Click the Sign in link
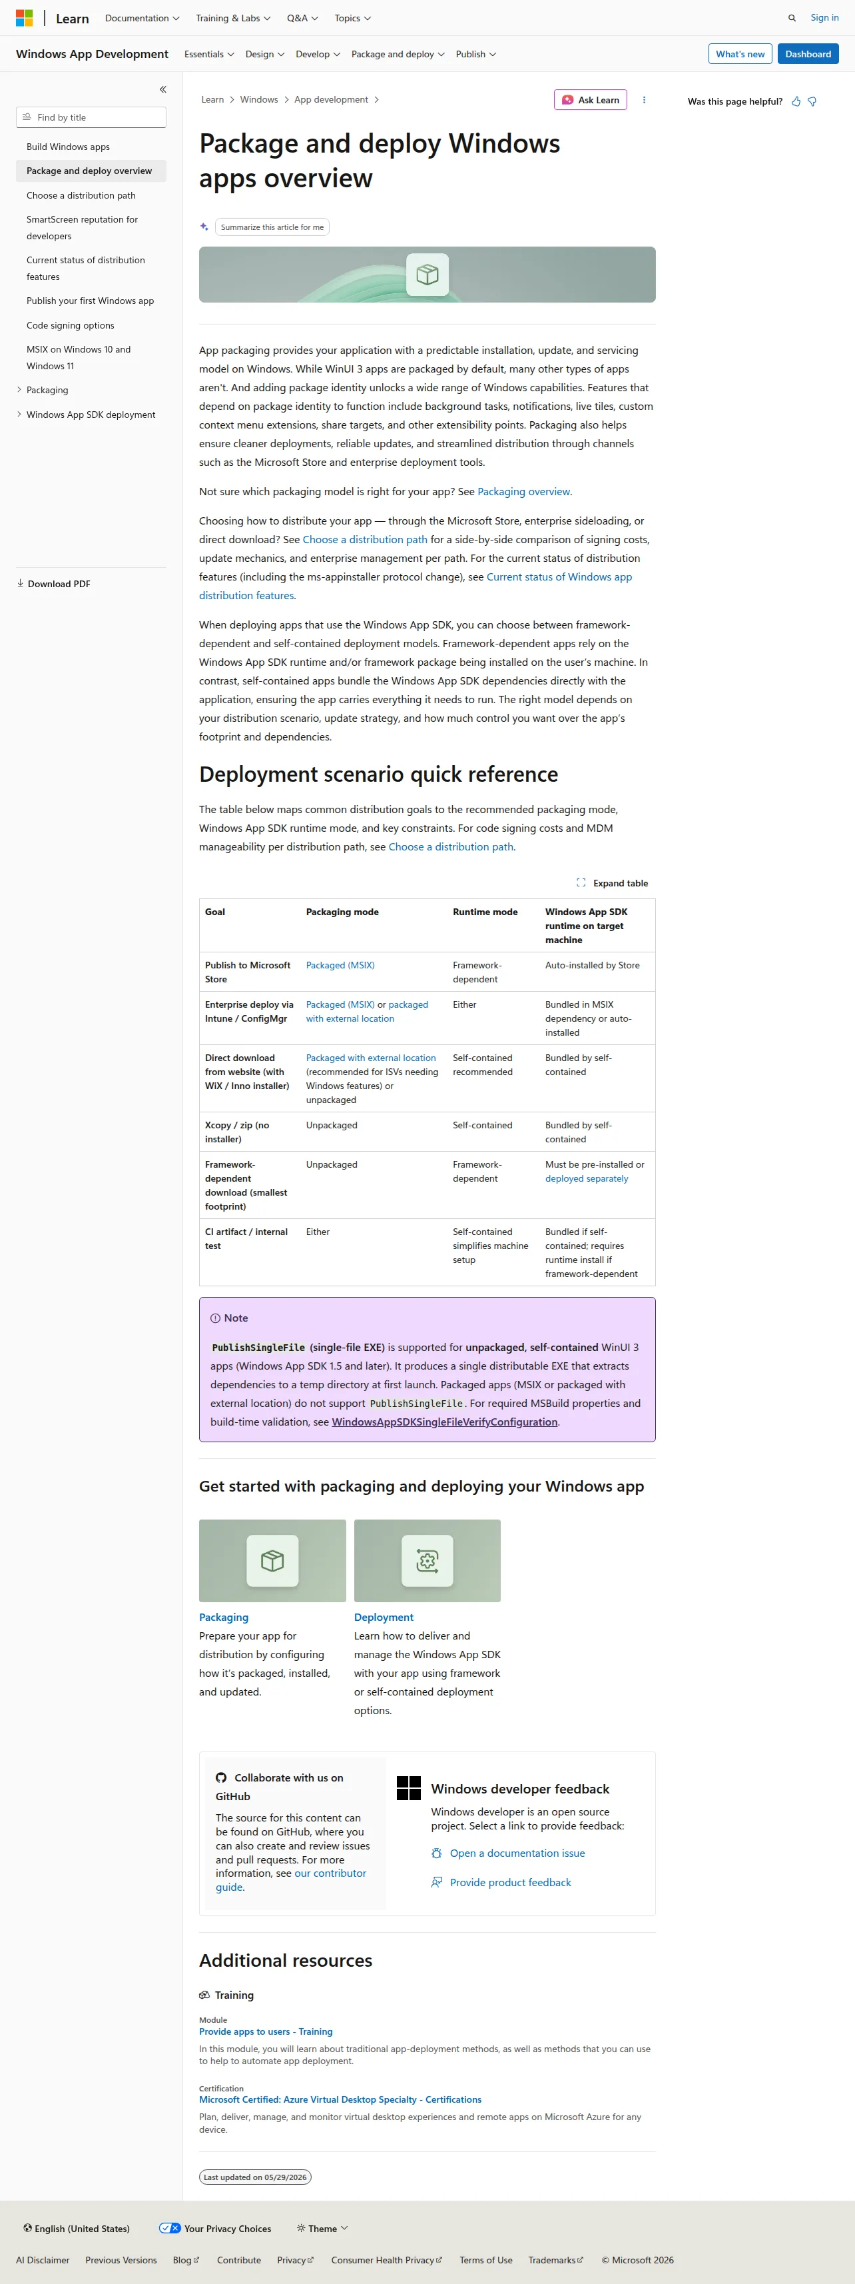 coord(824,18)
